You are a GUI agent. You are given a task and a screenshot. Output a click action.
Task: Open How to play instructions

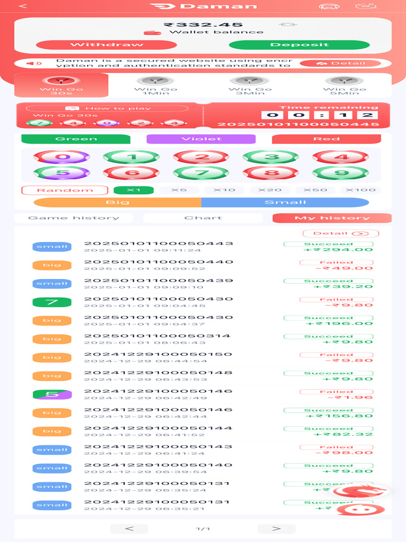pos(107,108)
